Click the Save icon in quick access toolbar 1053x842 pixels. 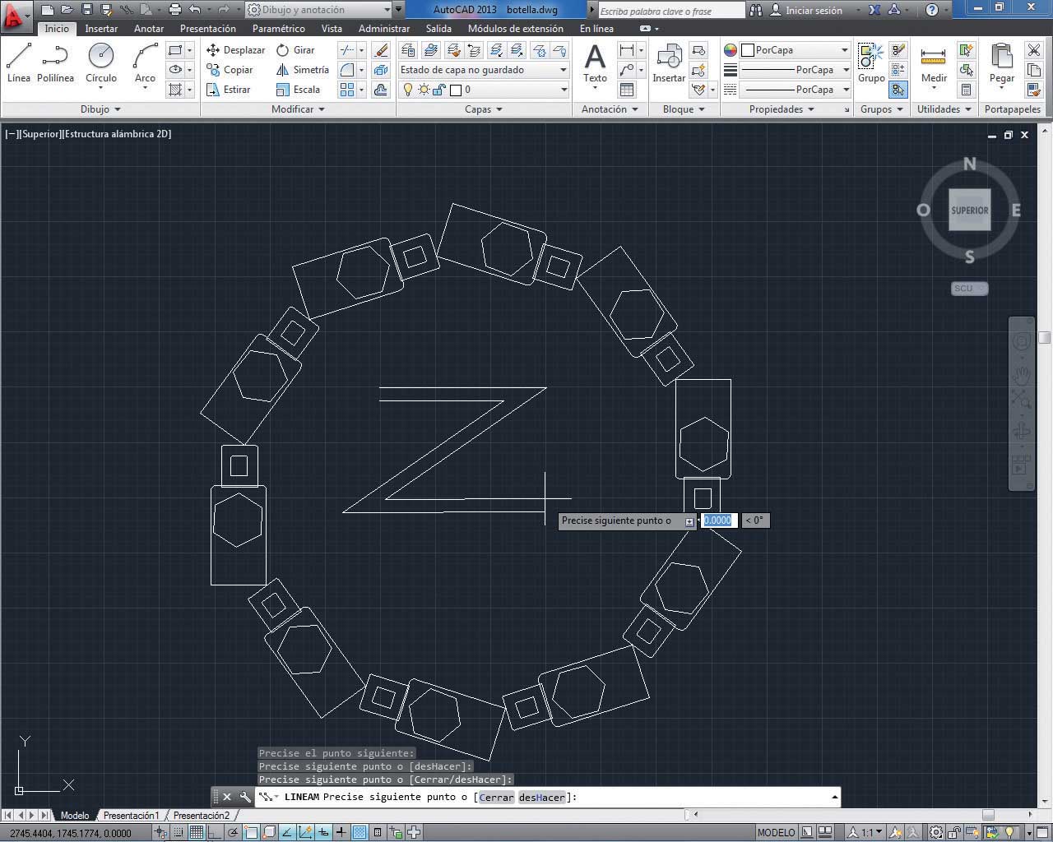pyautogui.click(x=87, y=10)
